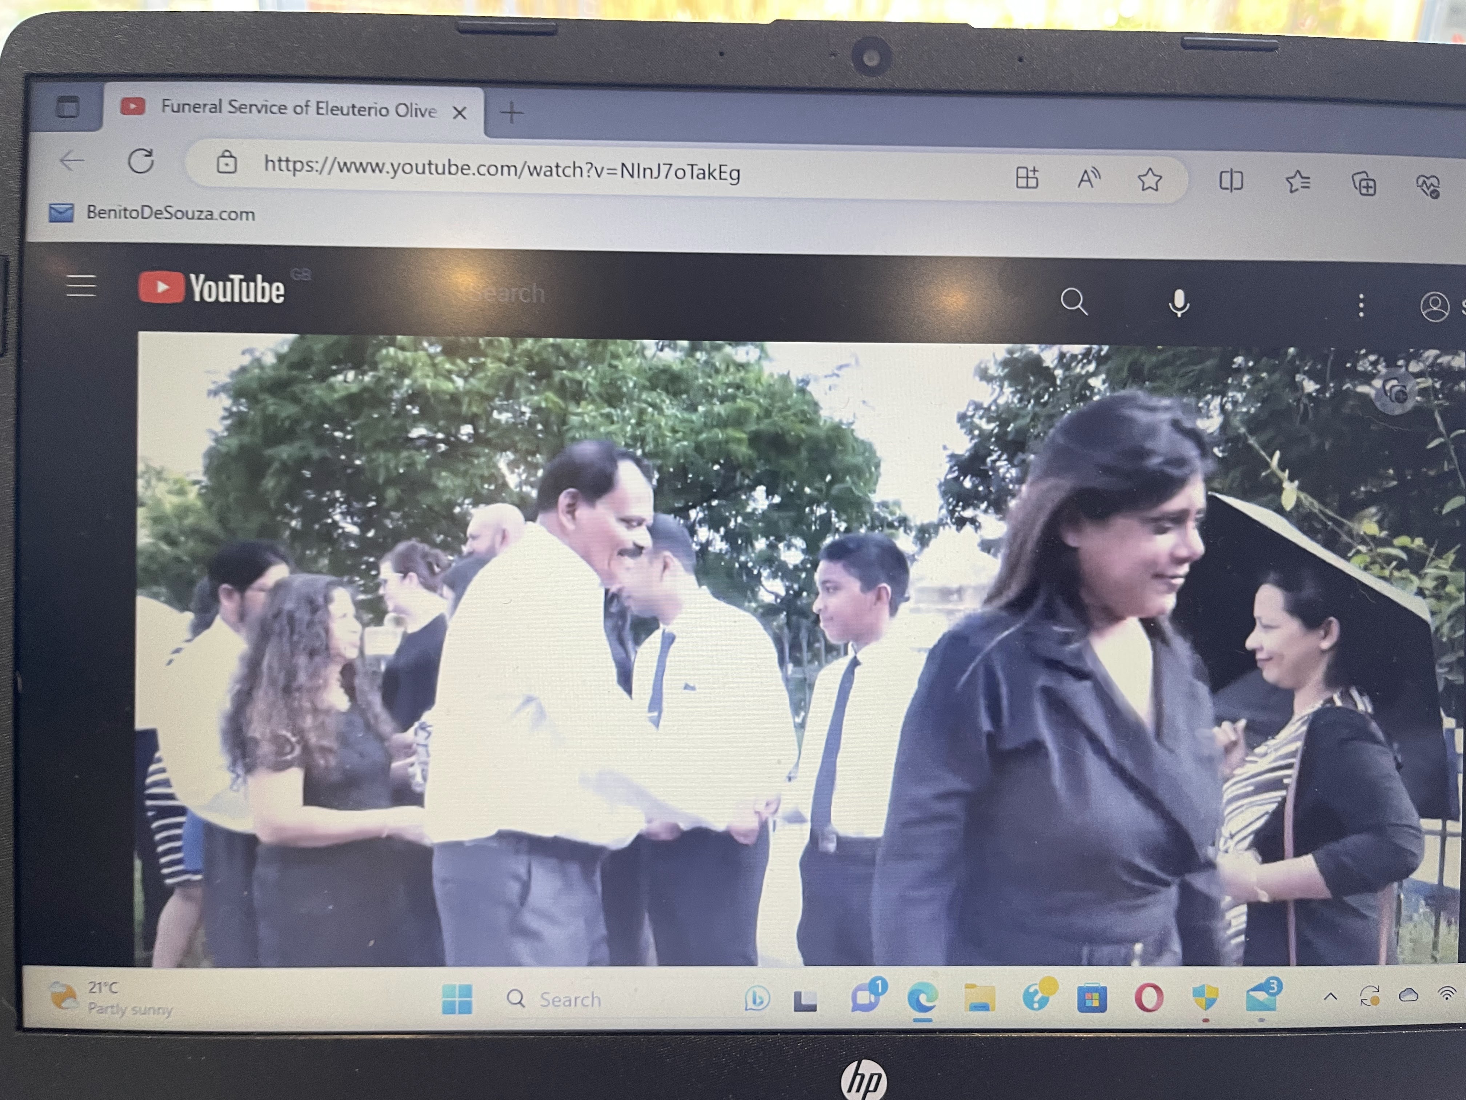Screen dimensions: 1466x1100
Task: Add page to favorites star icon
Action: 1150,180
